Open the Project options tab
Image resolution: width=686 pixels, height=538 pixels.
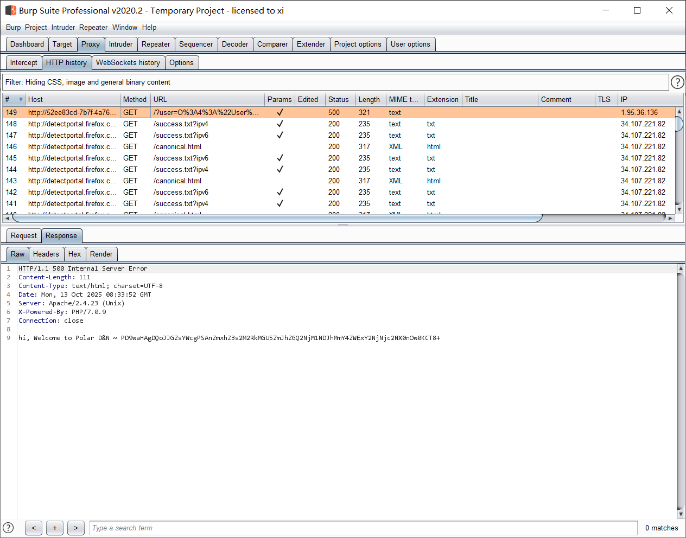pos(358,44)
